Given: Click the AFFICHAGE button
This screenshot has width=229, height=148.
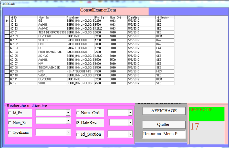Looking at the screenshot, I should coord(164,111).
